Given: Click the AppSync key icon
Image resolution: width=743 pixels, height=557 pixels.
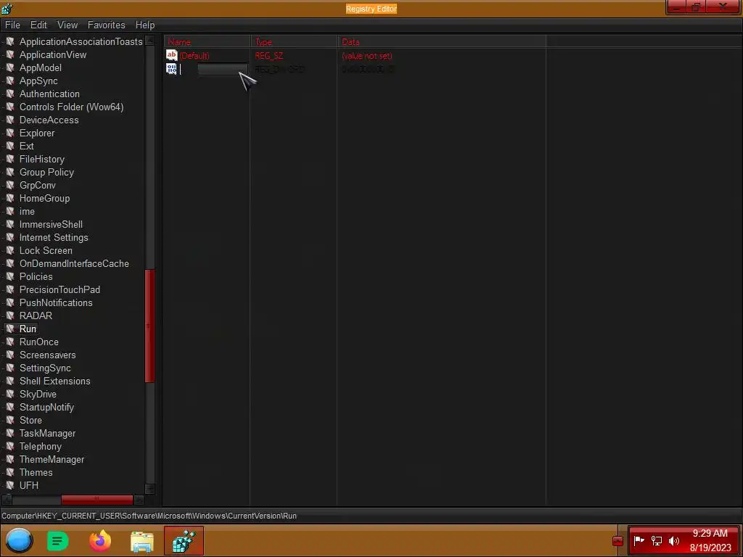Looking at the screenshot, I should tap(10, 81).
